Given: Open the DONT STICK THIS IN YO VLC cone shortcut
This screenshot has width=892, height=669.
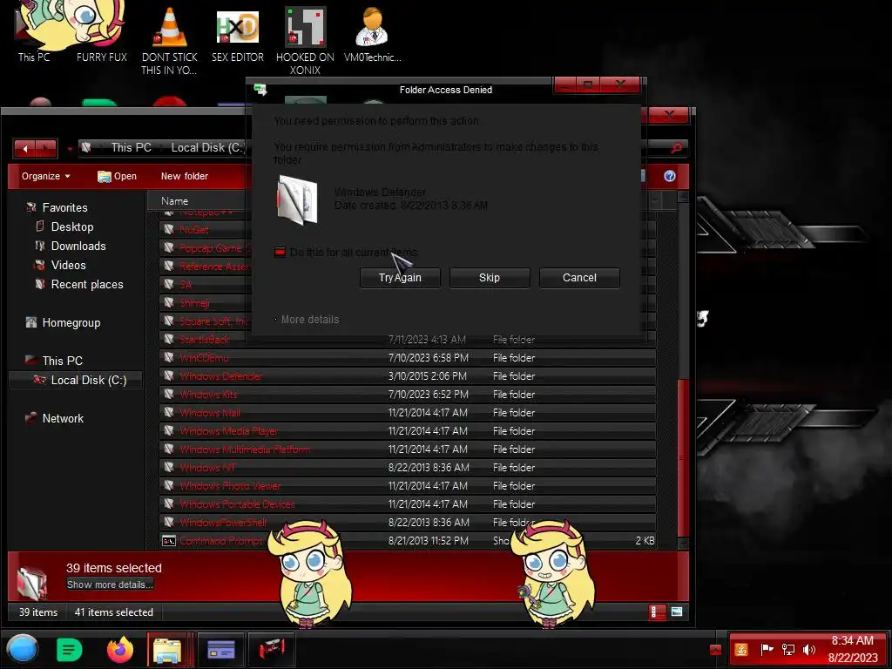Looking at the screenshot, I should click(170, 41).
